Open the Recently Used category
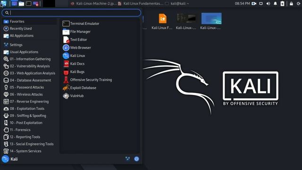Image resolution: width=302 pixels, height=170 pixels. point(30,28)
